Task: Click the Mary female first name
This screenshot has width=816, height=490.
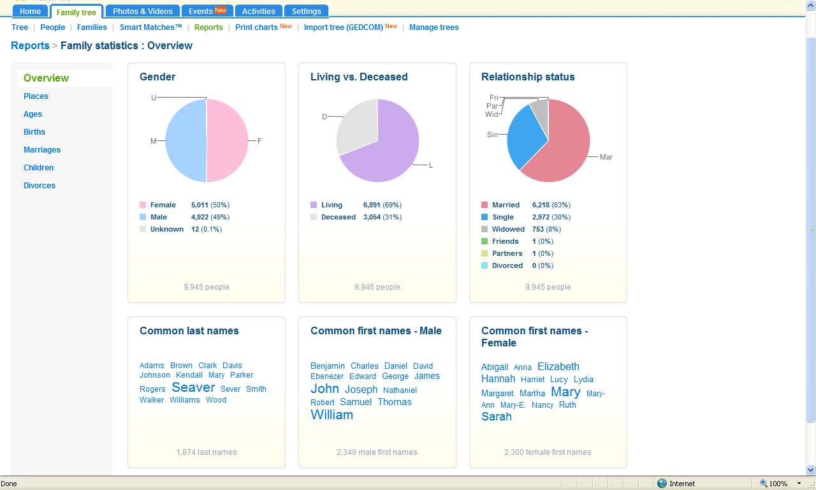Action: tap(565, 392)
